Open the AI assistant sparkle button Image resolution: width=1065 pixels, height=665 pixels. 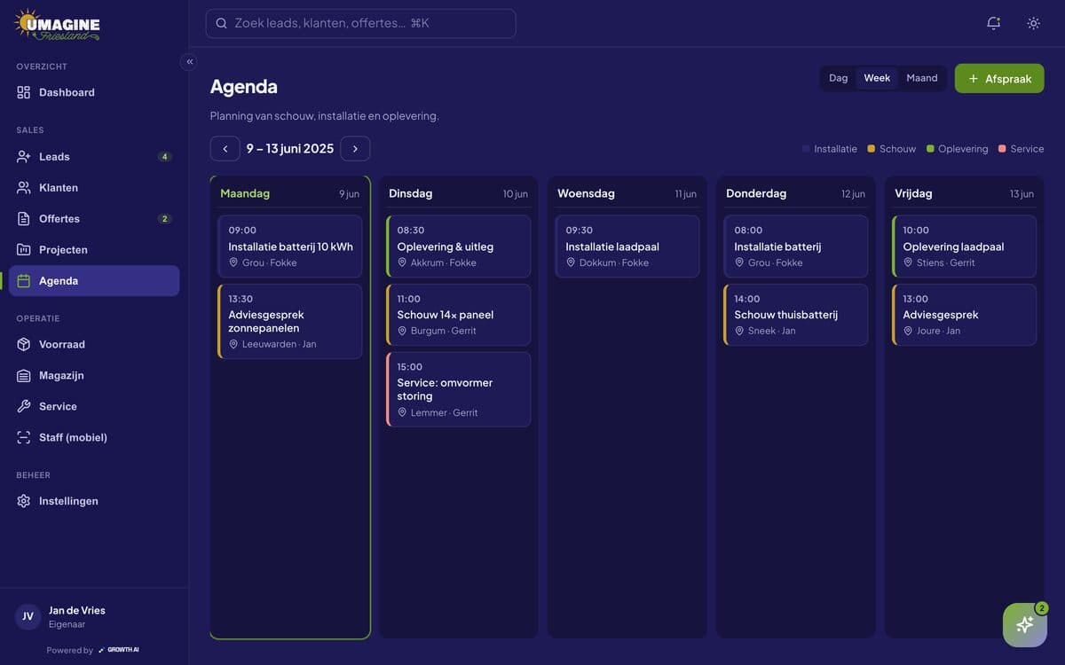tap(1025, 625)
